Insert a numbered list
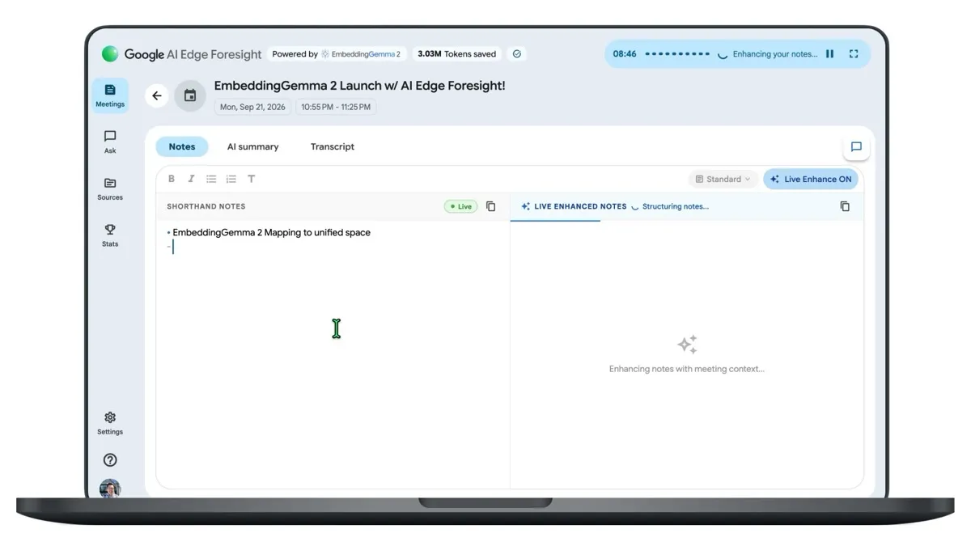The image size is (971, 546). point(231,179)
